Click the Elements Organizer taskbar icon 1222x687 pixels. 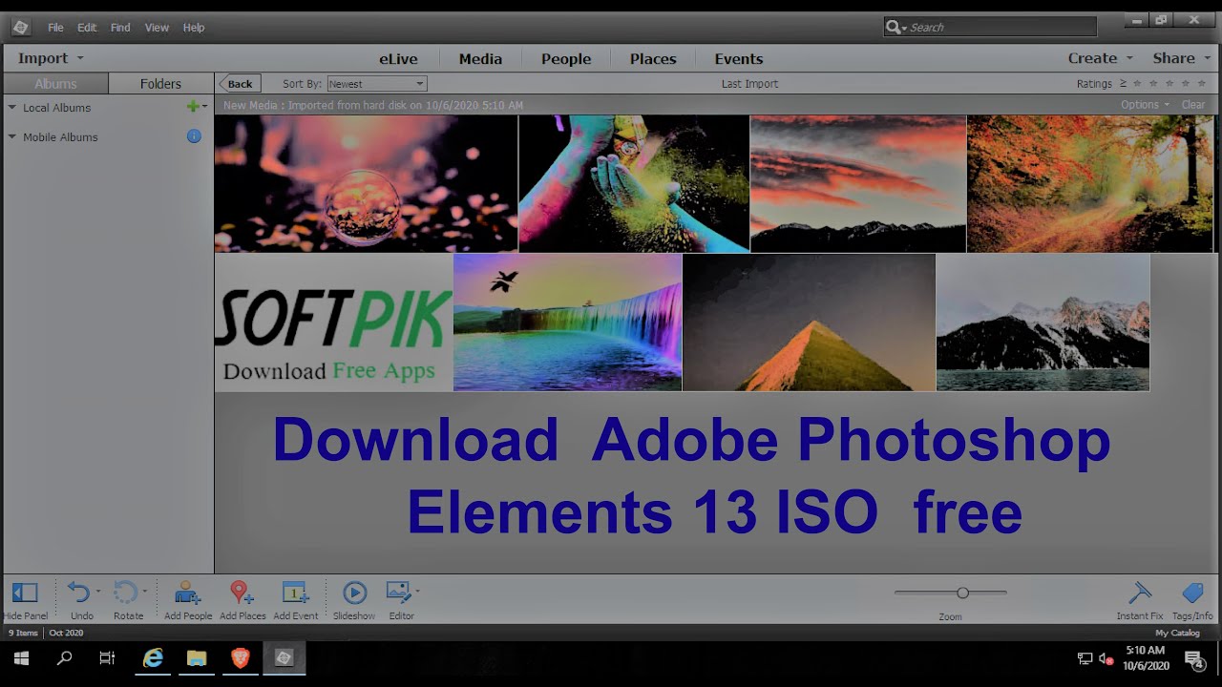tap(284, 658)
